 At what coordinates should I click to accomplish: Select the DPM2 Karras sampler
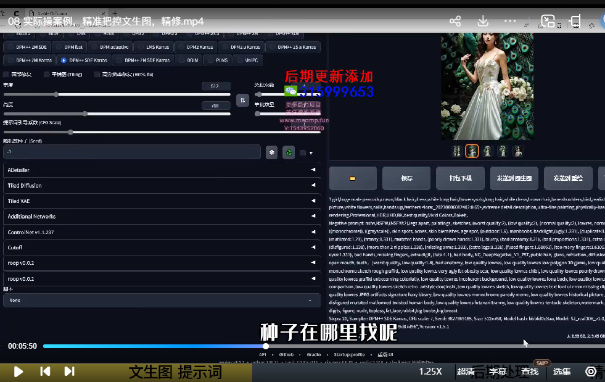[x=195, y=47]
